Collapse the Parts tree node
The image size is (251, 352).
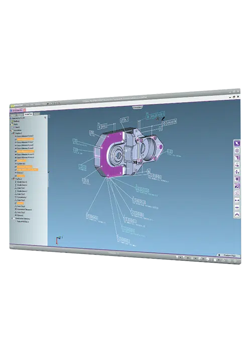[x=11, y=124]
